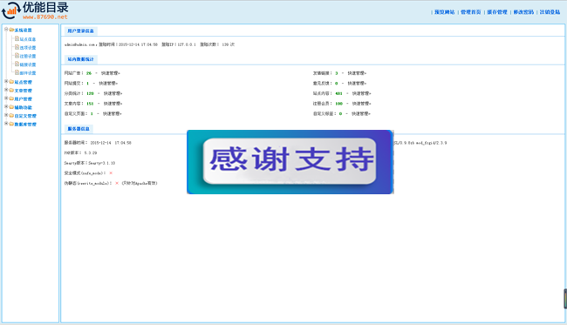Click the 注册会员 count 100

coord(338,104)
